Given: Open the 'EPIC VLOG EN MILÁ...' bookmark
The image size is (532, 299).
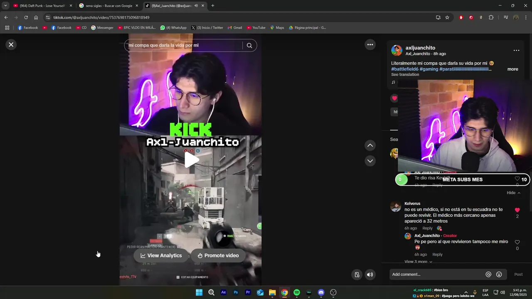Looking at the screenshot, I should point(137,28).
